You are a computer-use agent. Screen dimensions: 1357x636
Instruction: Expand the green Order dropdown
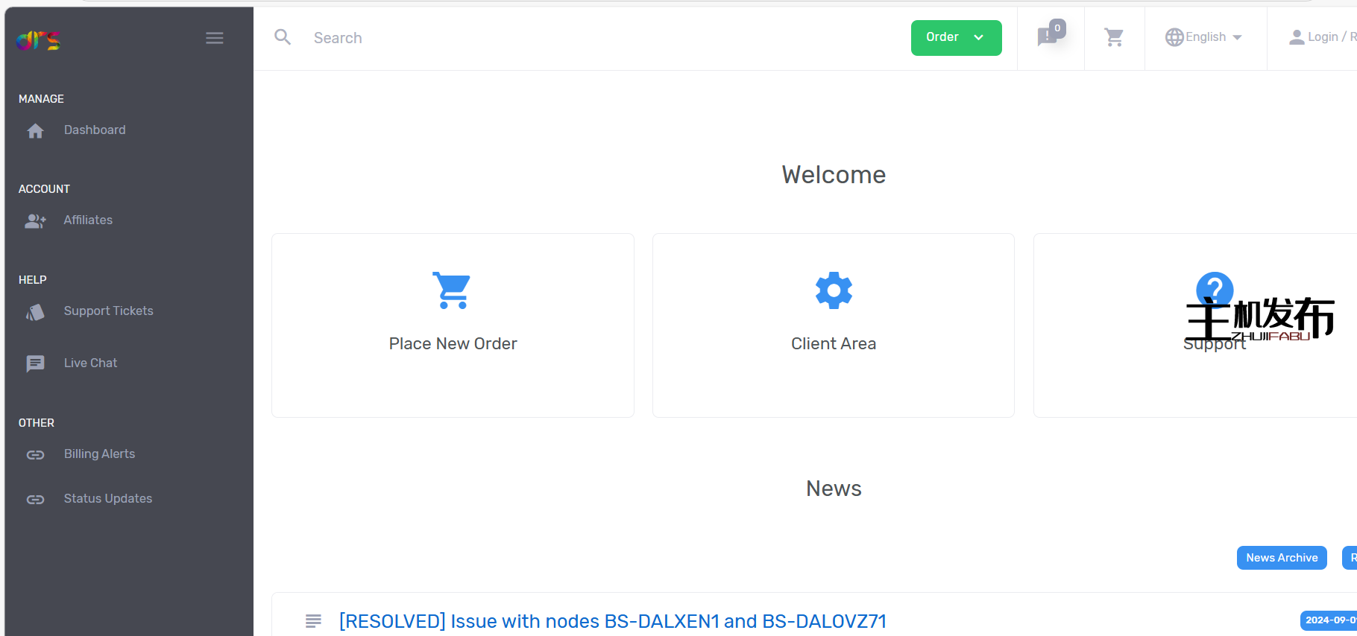956,38
